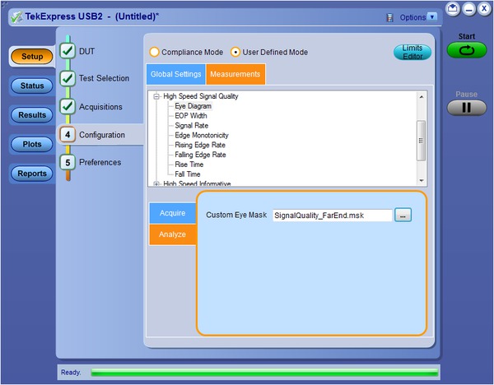Open the Analyze tab
494x385 pixels.
[x=172, y=234]
